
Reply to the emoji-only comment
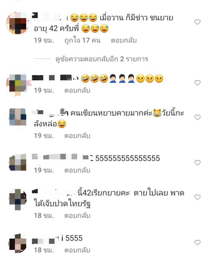coord(77,90)
